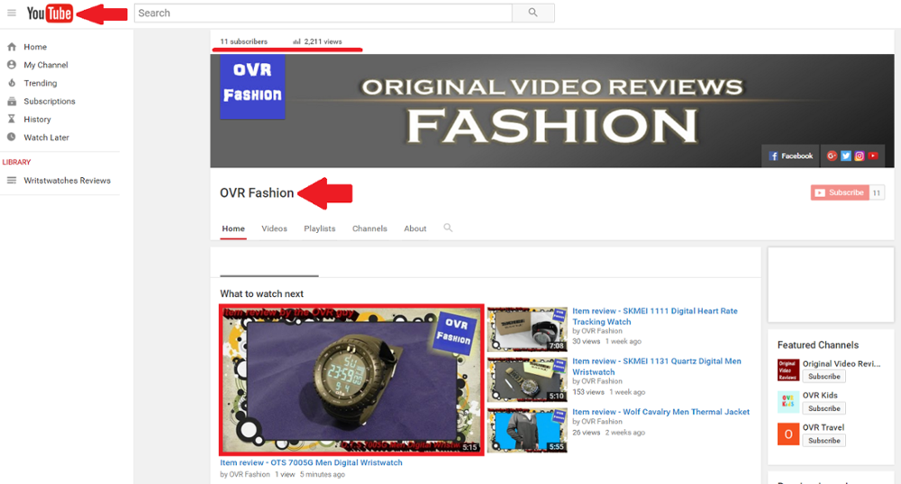Go to Trending in the sidebar

coord(41,83)
